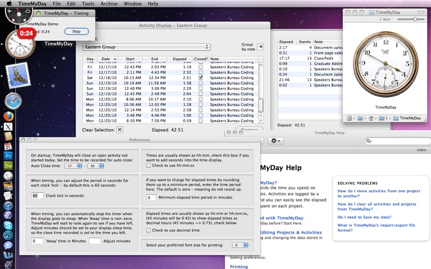Open Auto Close minute dropdown showing 30

click(x=95, y=166)
